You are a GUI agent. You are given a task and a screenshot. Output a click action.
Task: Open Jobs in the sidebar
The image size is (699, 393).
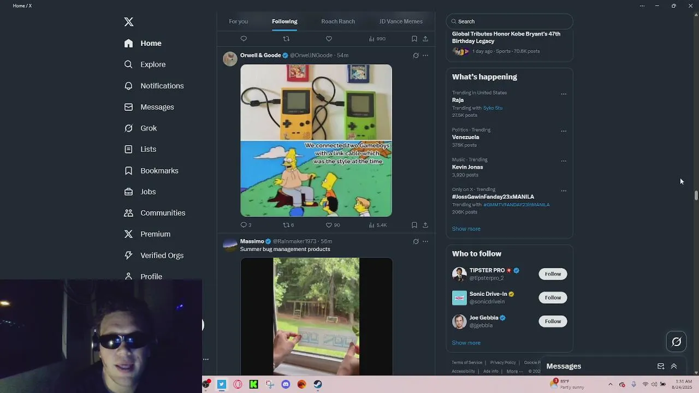[x=140, y=192]
